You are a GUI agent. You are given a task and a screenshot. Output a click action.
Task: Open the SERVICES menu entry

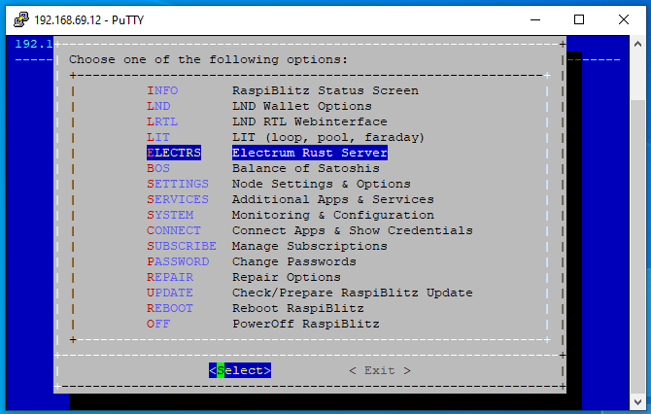178,200
